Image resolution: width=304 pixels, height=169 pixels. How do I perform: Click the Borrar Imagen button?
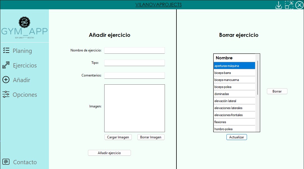pos(151,137)
